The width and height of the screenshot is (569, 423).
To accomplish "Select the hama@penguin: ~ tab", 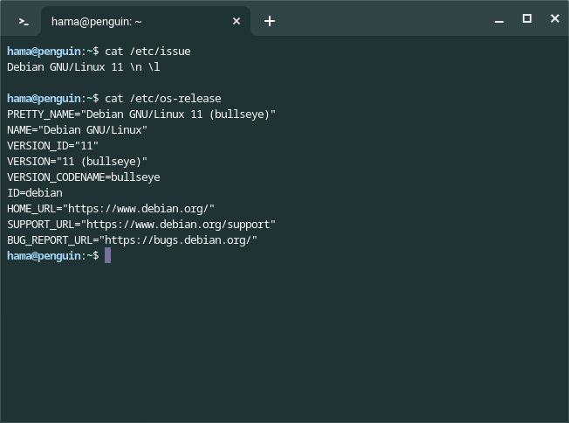I will 146,21.
